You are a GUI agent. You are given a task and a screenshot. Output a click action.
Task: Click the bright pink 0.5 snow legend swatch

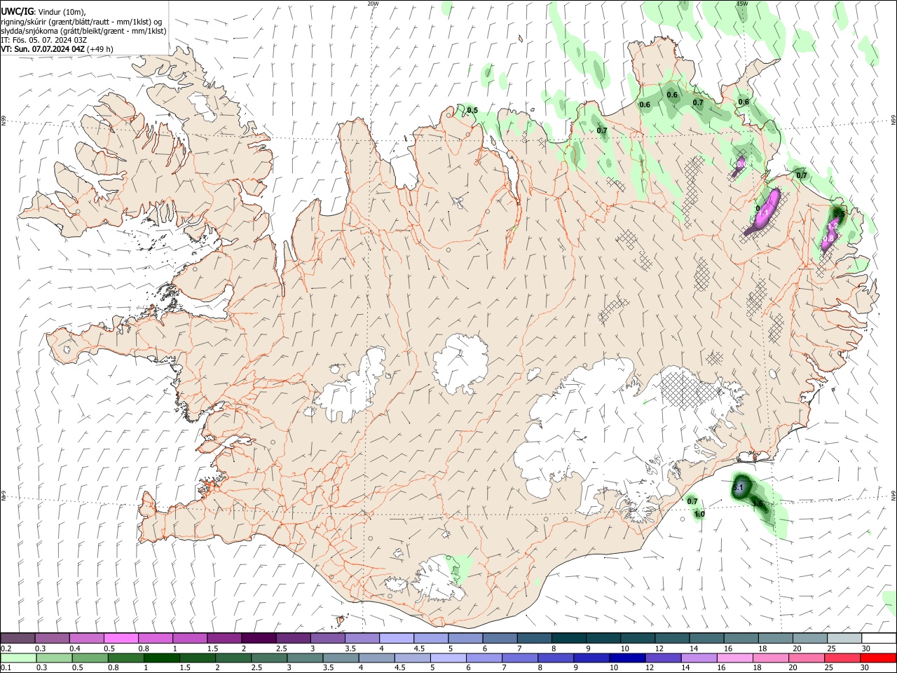pyautogui.click(x=121, y=638)
